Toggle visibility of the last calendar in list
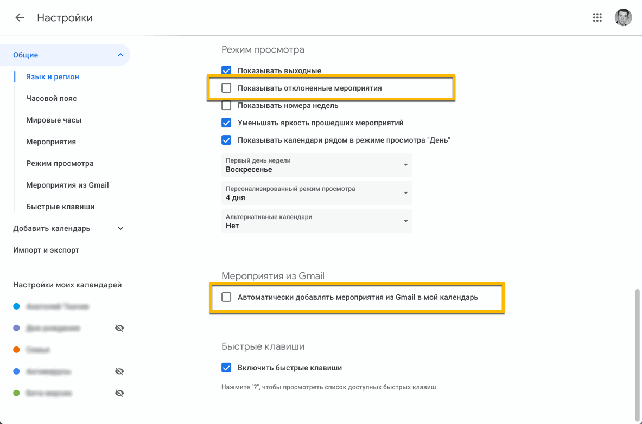 click(x=119, y=393)
